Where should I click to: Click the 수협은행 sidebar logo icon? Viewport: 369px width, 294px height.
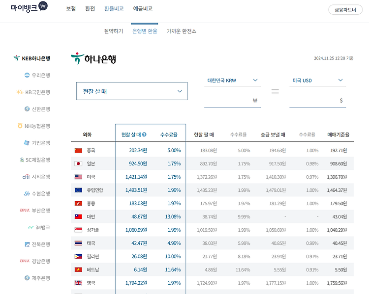pyautogui.click(x=27, y=193)
